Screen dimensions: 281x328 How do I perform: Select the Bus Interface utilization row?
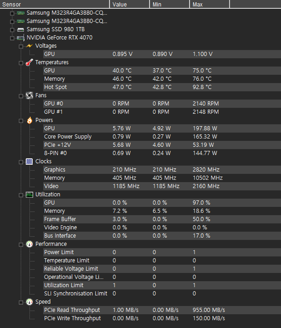coord(162,236)
